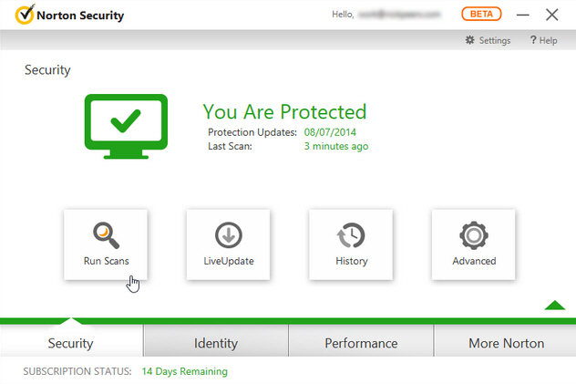This screenshot has height=384, width=576.
Task: Switch to the Security tab
Action: [x=71, y=343]
